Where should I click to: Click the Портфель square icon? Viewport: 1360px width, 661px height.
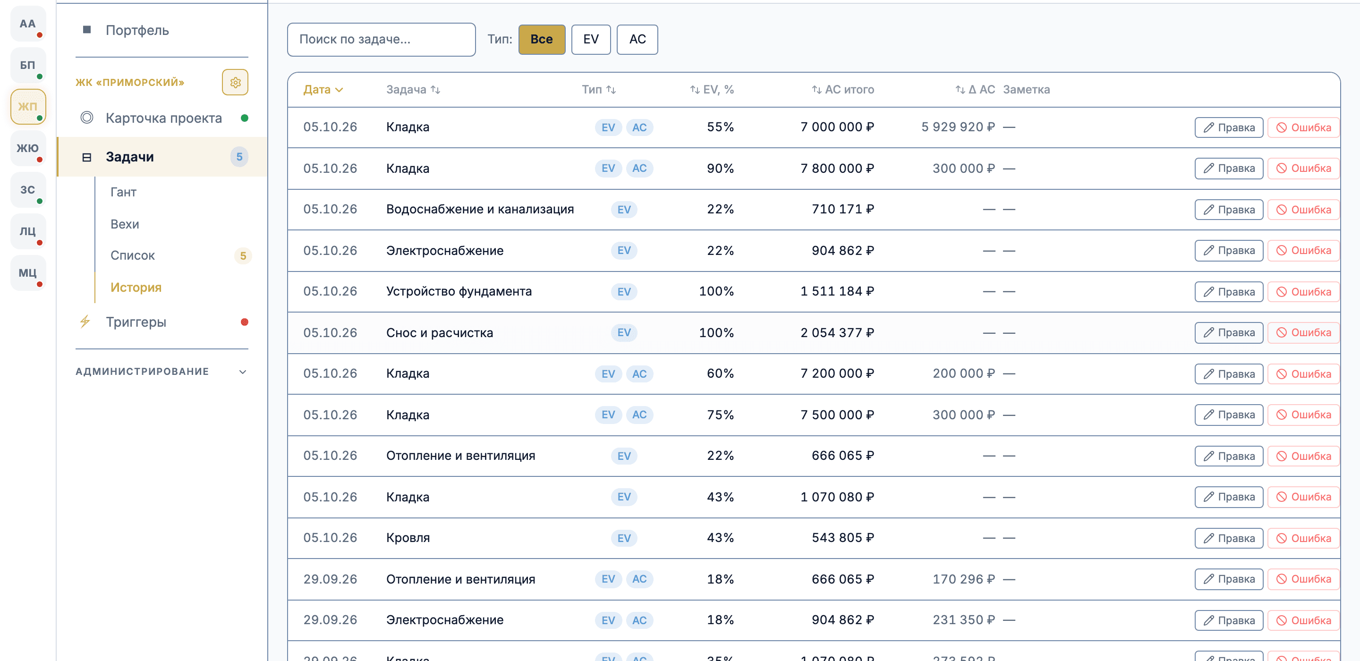(x=87, y=30)
